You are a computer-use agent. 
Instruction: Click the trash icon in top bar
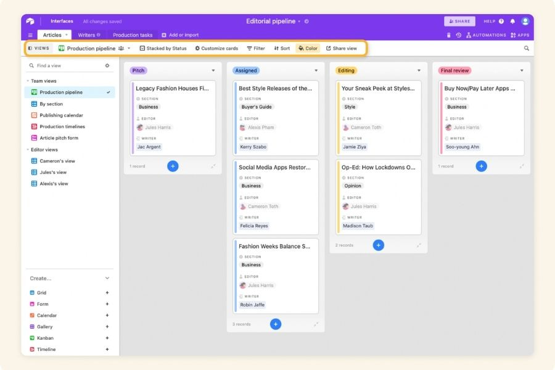click(x=448, y=35)
